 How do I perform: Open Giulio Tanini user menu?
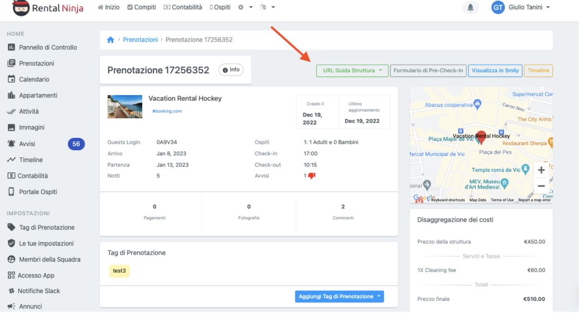pos(522,7)
